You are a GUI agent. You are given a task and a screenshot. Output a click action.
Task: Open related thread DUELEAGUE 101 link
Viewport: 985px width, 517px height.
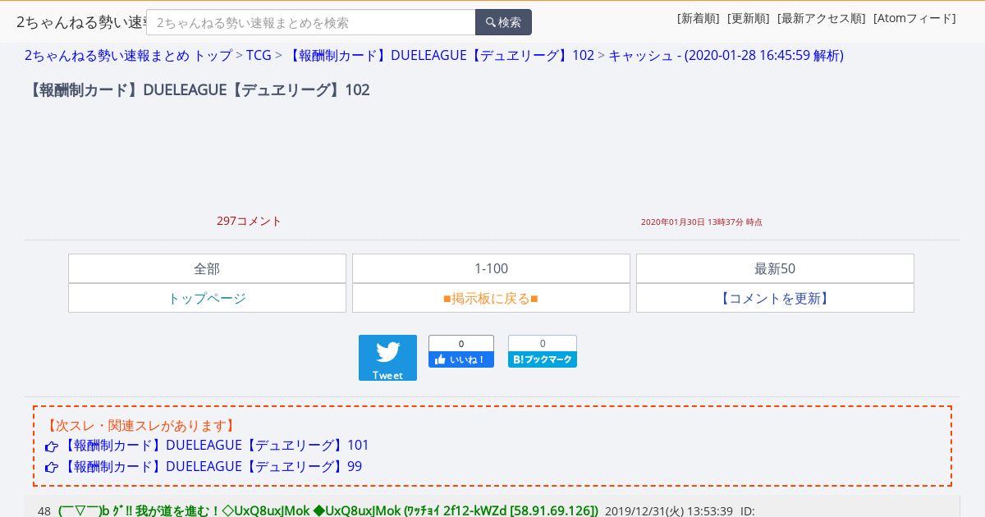coord(215,445)
